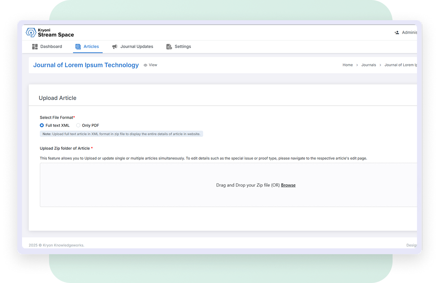Click the eye icon beside View

[145, 65]
